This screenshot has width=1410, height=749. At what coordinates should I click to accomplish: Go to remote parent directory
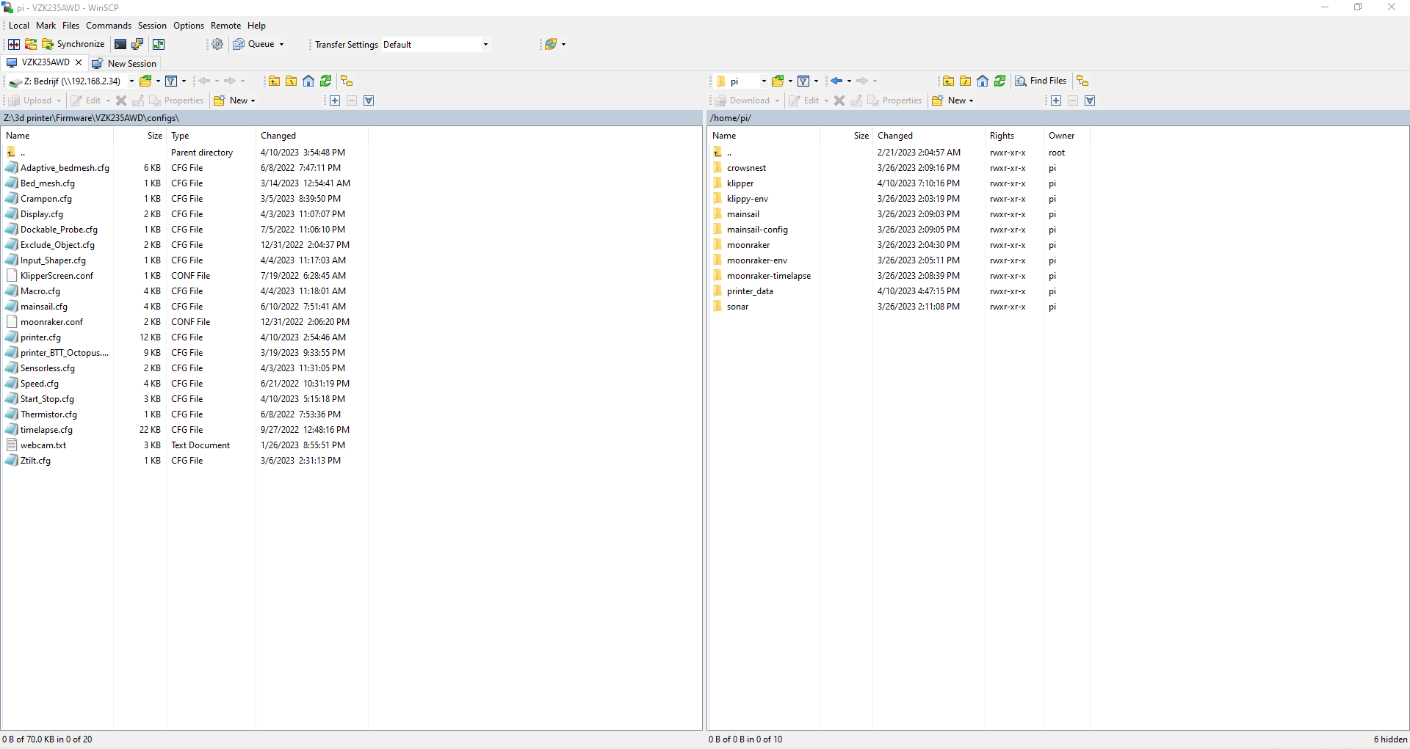(948, 81)
